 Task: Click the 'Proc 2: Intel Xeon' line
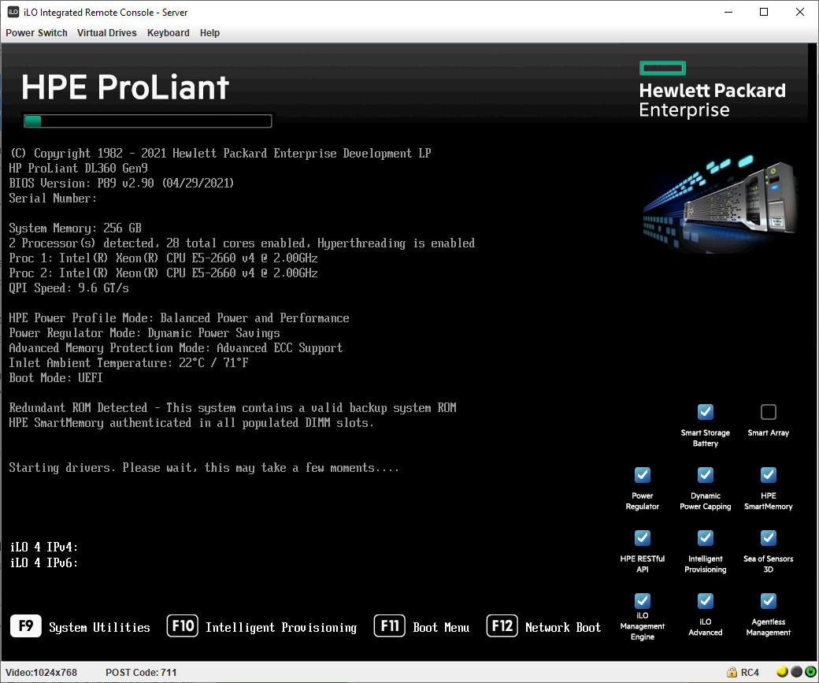164,273
